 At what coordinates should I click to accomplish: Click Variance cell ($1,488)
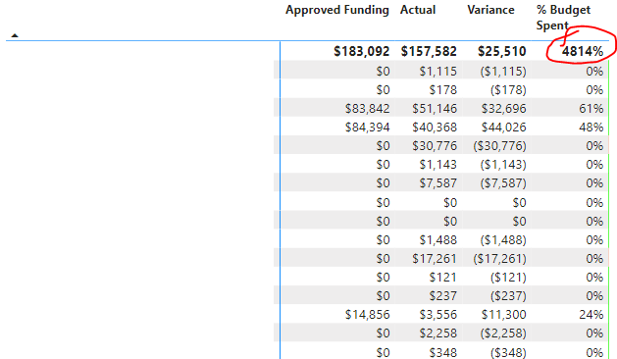click(503, 239)
